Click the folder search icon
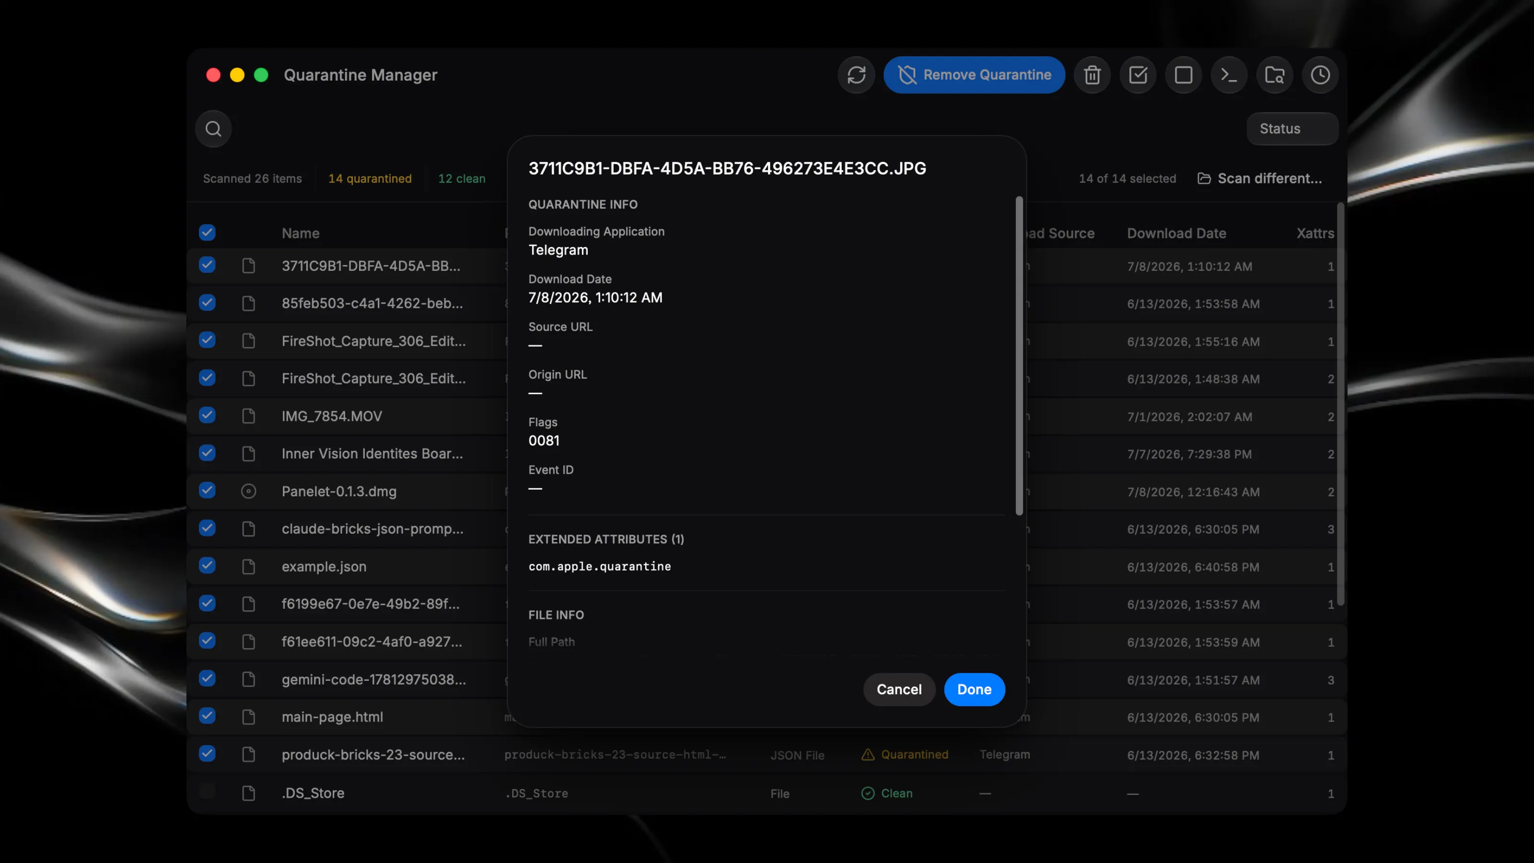Image resolution: width=1534 pixels, height=863 pixels. (x=1274, y=75)
